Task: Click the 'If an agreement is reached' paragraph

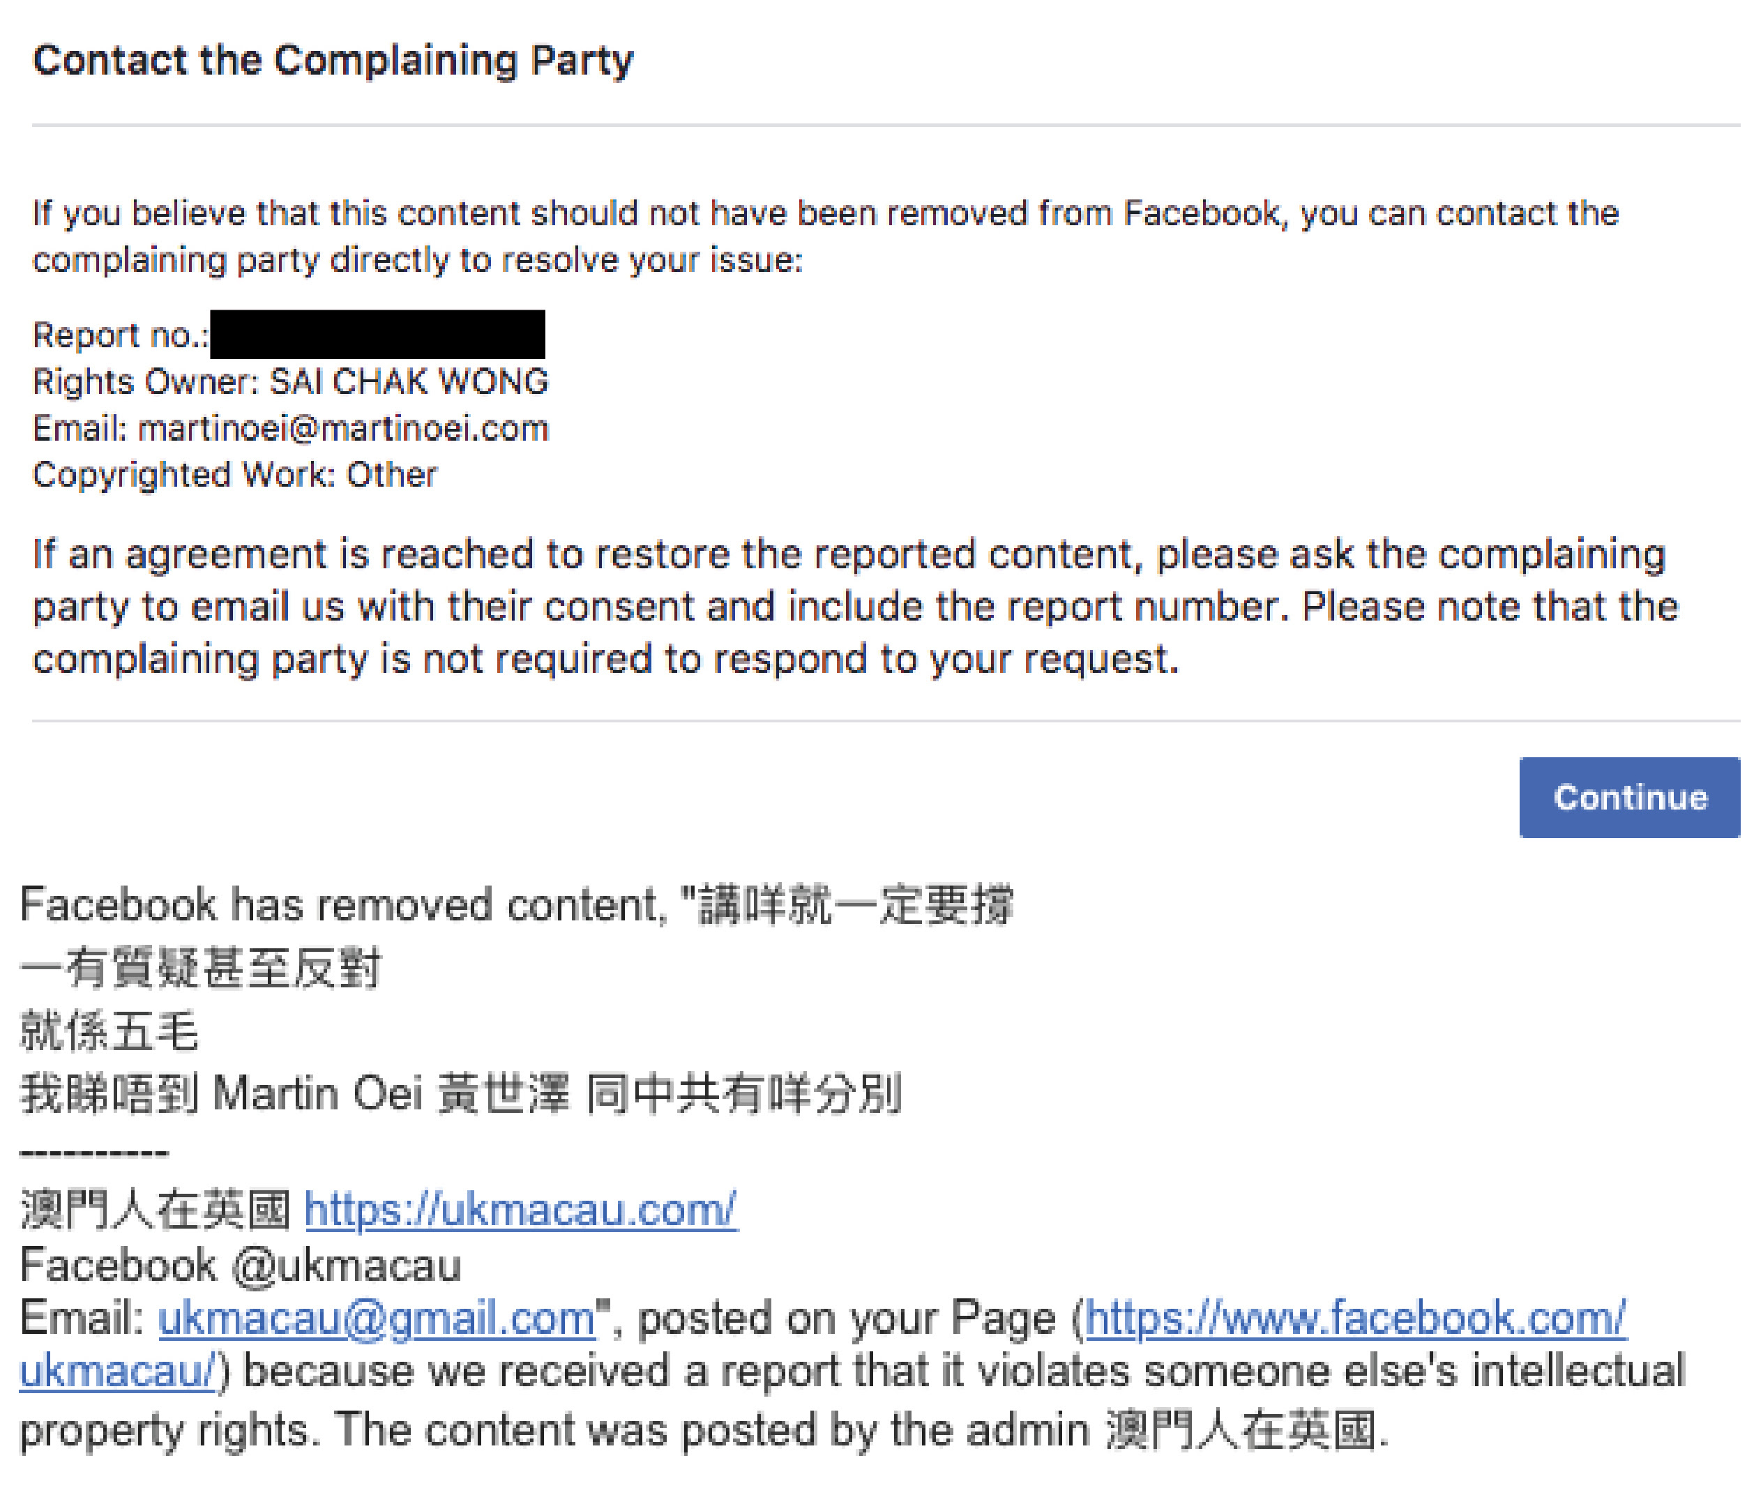Action: pyautogui.click(x=855, y=605)
